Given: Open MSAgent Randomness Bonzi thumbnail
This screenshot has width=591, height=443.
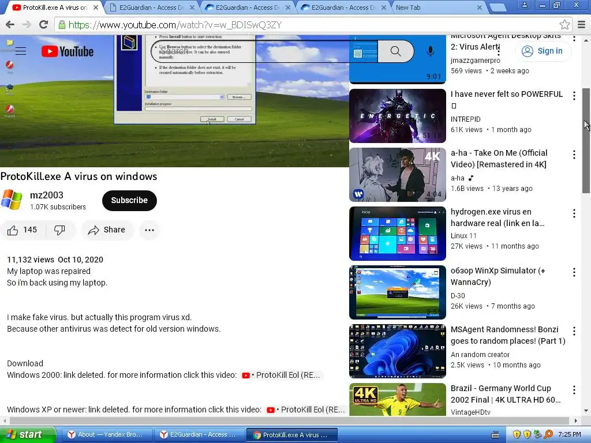Looking at the screenshot, I should [x=398, y=351].
